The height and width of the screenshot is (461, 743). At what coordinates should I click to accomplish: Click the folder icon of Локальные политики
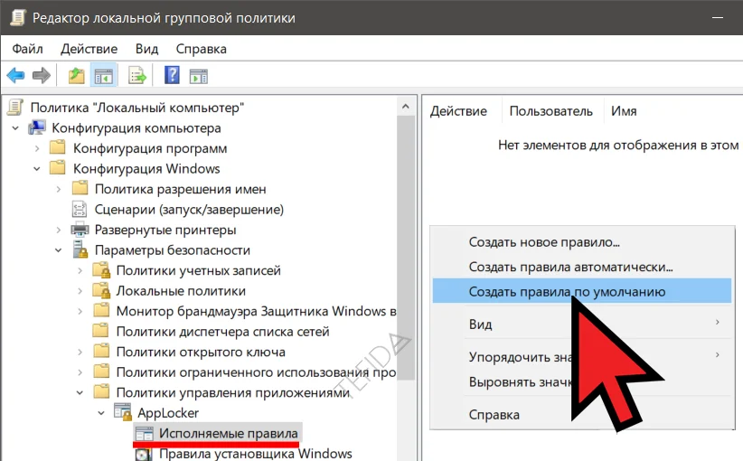click(x=101, y=290)
